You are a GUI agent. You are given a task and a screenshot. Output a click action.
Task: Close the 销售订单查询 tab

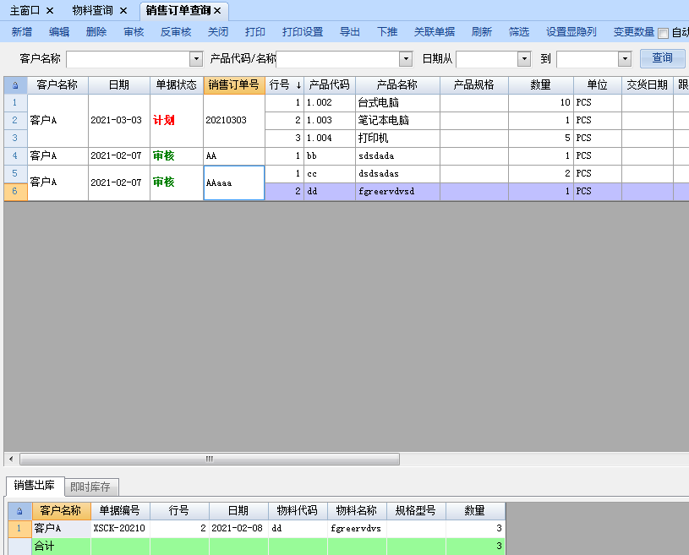[x=217, y=10]
